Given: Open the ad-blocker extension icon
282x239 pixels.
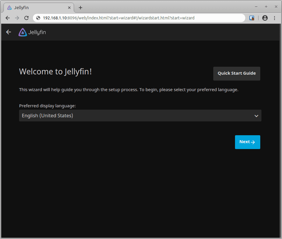Looking at the screenshot, I should 252,18.
